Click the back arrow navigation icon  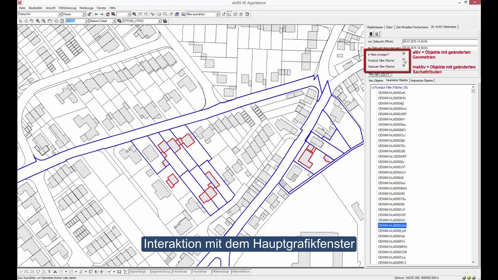pos(96,14)
